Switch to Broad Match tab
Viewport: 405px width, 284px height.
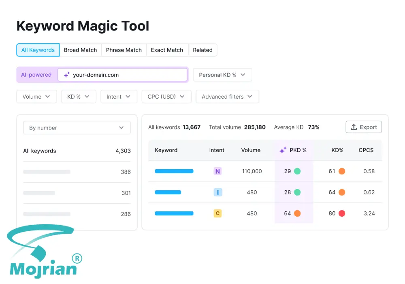click(x=80, y=50)
